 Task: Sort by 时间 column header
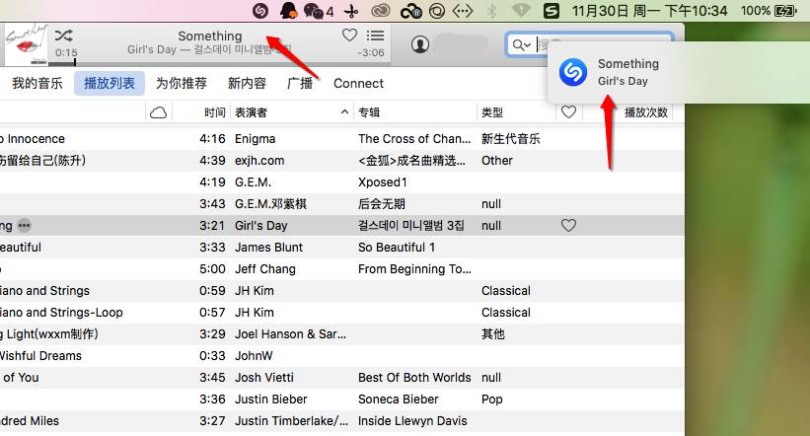point(214,112)
